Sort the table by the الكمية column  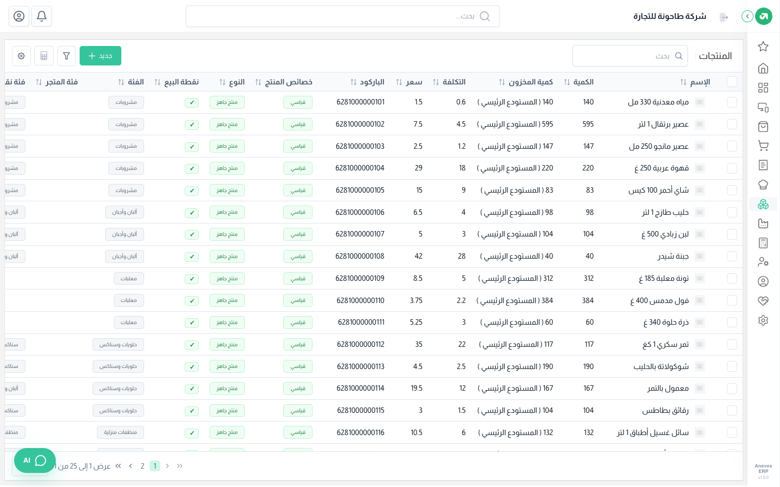point(567,82)
